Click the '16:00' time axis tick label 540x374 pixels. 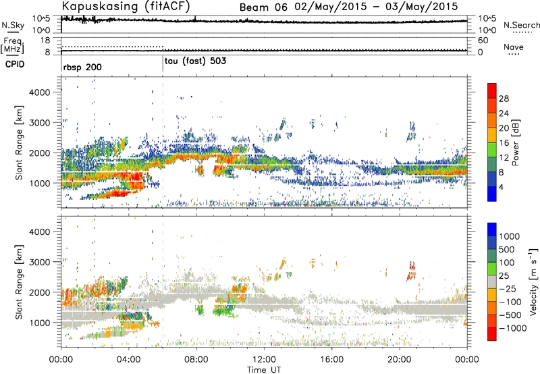(331, 360)
